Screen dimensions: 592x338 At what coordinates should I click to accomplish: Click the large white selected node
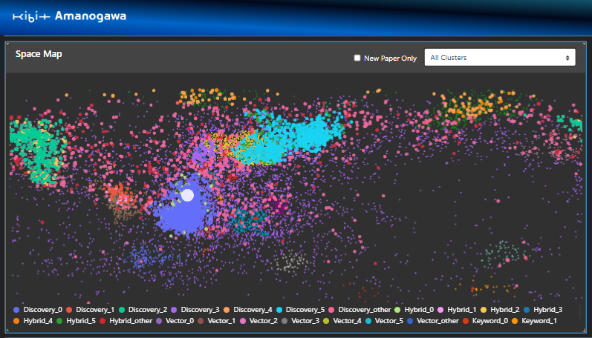point(188,195)
